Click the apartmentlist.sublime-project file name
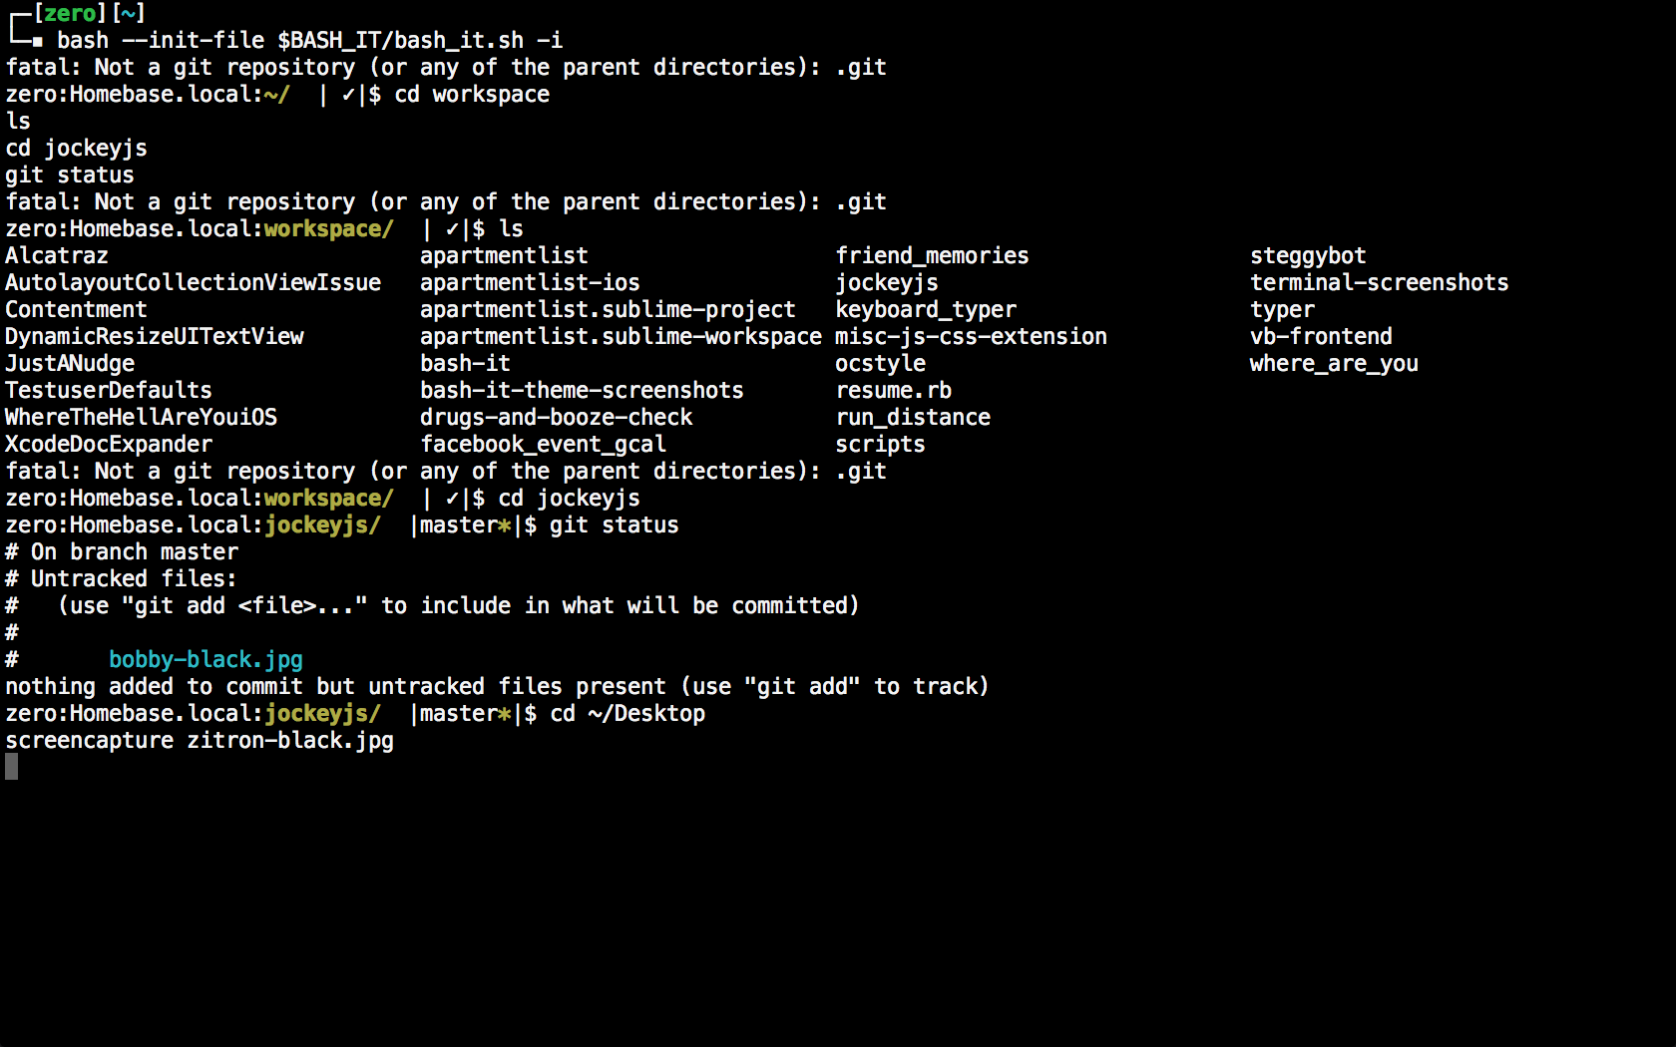1676x1047 pixels. click(x=608, y=310)
